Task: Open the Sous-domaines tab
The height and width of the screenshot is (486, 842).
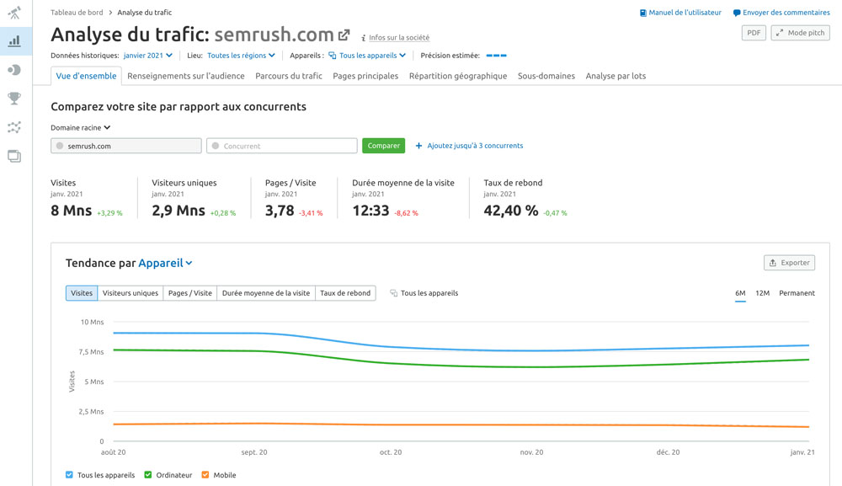Action: pyautogui.click(x=546, y=77)
